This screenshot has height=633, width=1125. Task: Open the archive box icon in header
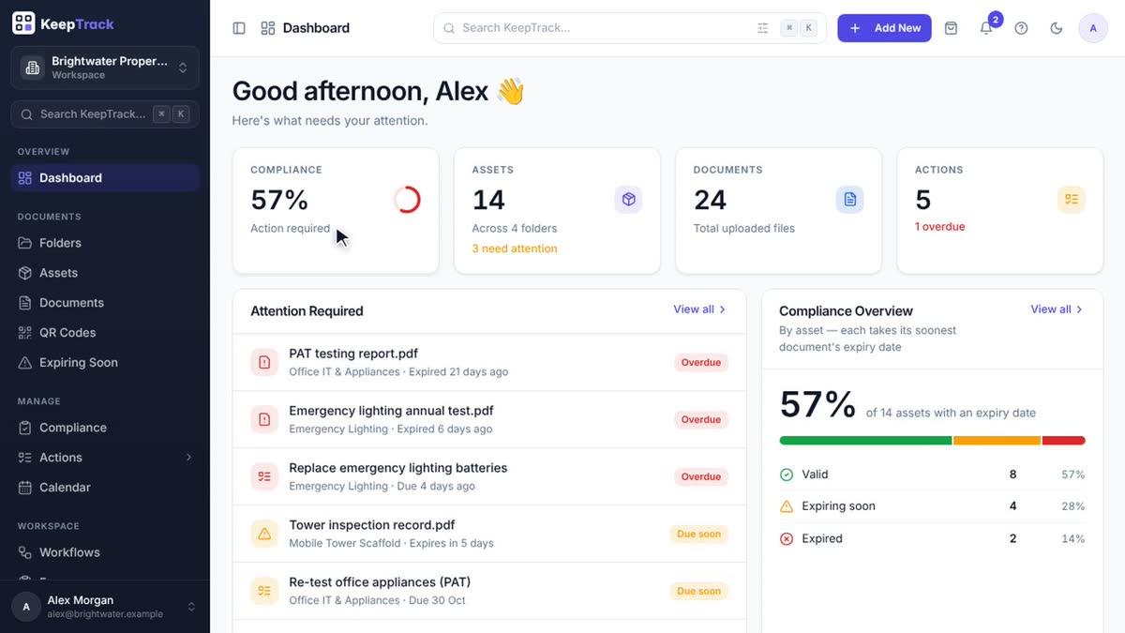coord(951,28)
